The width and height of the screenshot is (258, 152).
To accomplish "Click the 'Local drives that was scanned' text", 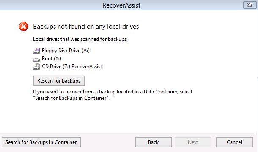I will (x=80, y=39).
